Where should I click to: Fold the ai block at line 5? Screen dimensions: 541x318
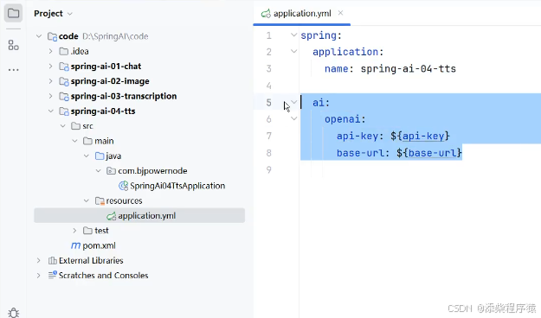(x=294, y=102)
